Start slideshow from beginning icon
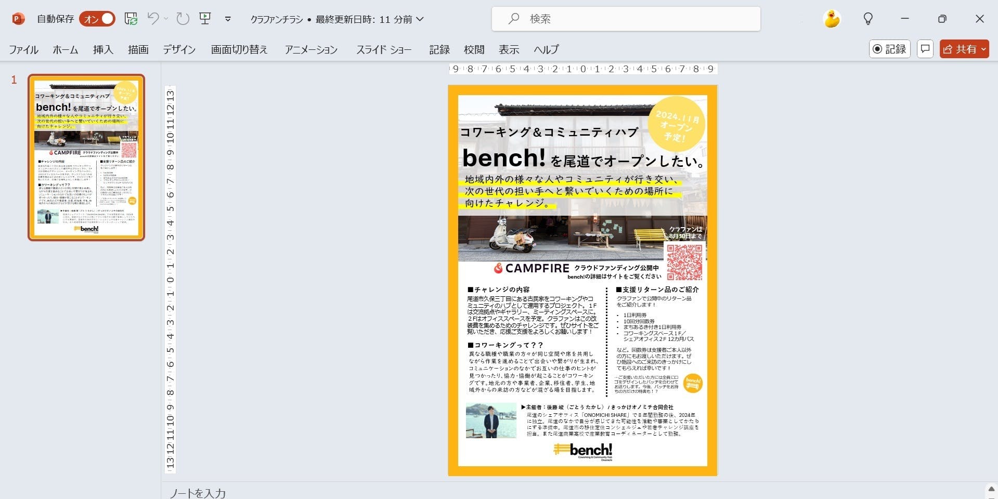This screenshot has height=499, width=998. 205,19
